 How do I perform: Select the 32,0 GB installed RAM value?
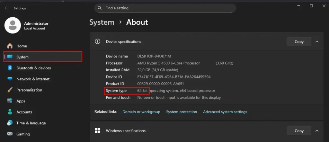click(x=157, y=70)
